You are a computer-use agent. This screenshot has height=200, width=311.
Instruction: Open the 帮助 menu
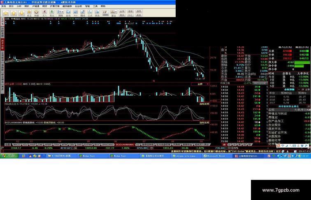point(103,6)
